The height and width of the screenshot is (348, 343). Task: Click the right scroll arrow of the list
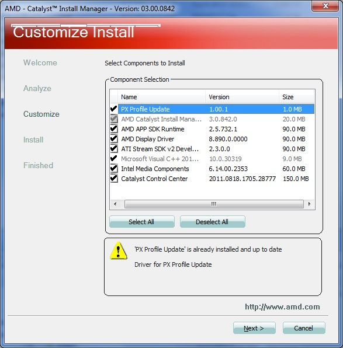tap(309, 204)
